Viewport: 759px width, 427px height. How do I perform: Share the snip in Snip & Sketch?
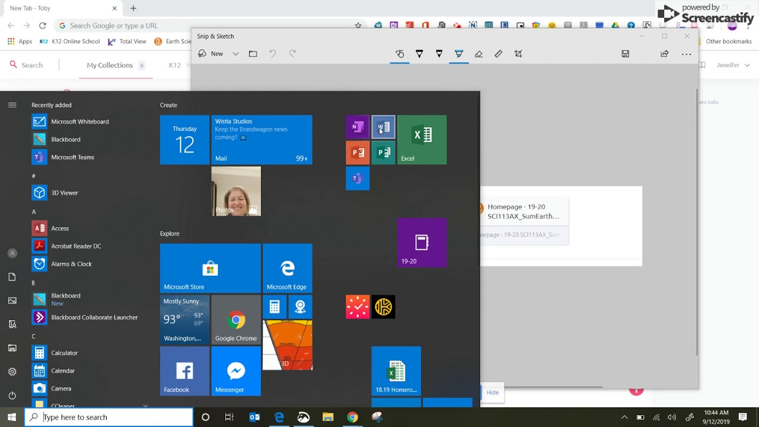click(665, 54)
